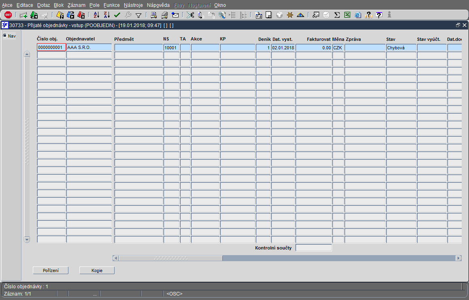This screenshot has width=469, height=300.
Task: Click the green save record icon
Action: point(34,15)
